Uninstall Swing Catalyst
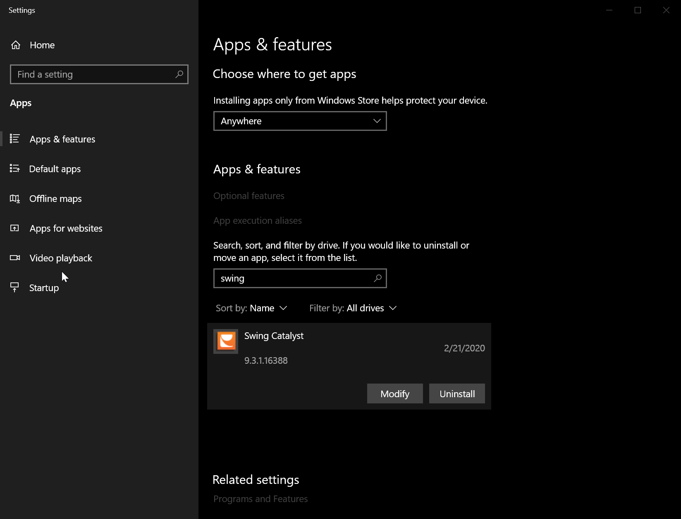 [457, 393]
